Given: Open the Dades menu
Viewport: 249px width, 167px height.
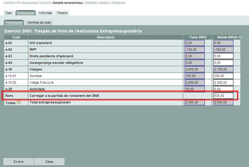Looking at the screenshot, I should [104, 3].
